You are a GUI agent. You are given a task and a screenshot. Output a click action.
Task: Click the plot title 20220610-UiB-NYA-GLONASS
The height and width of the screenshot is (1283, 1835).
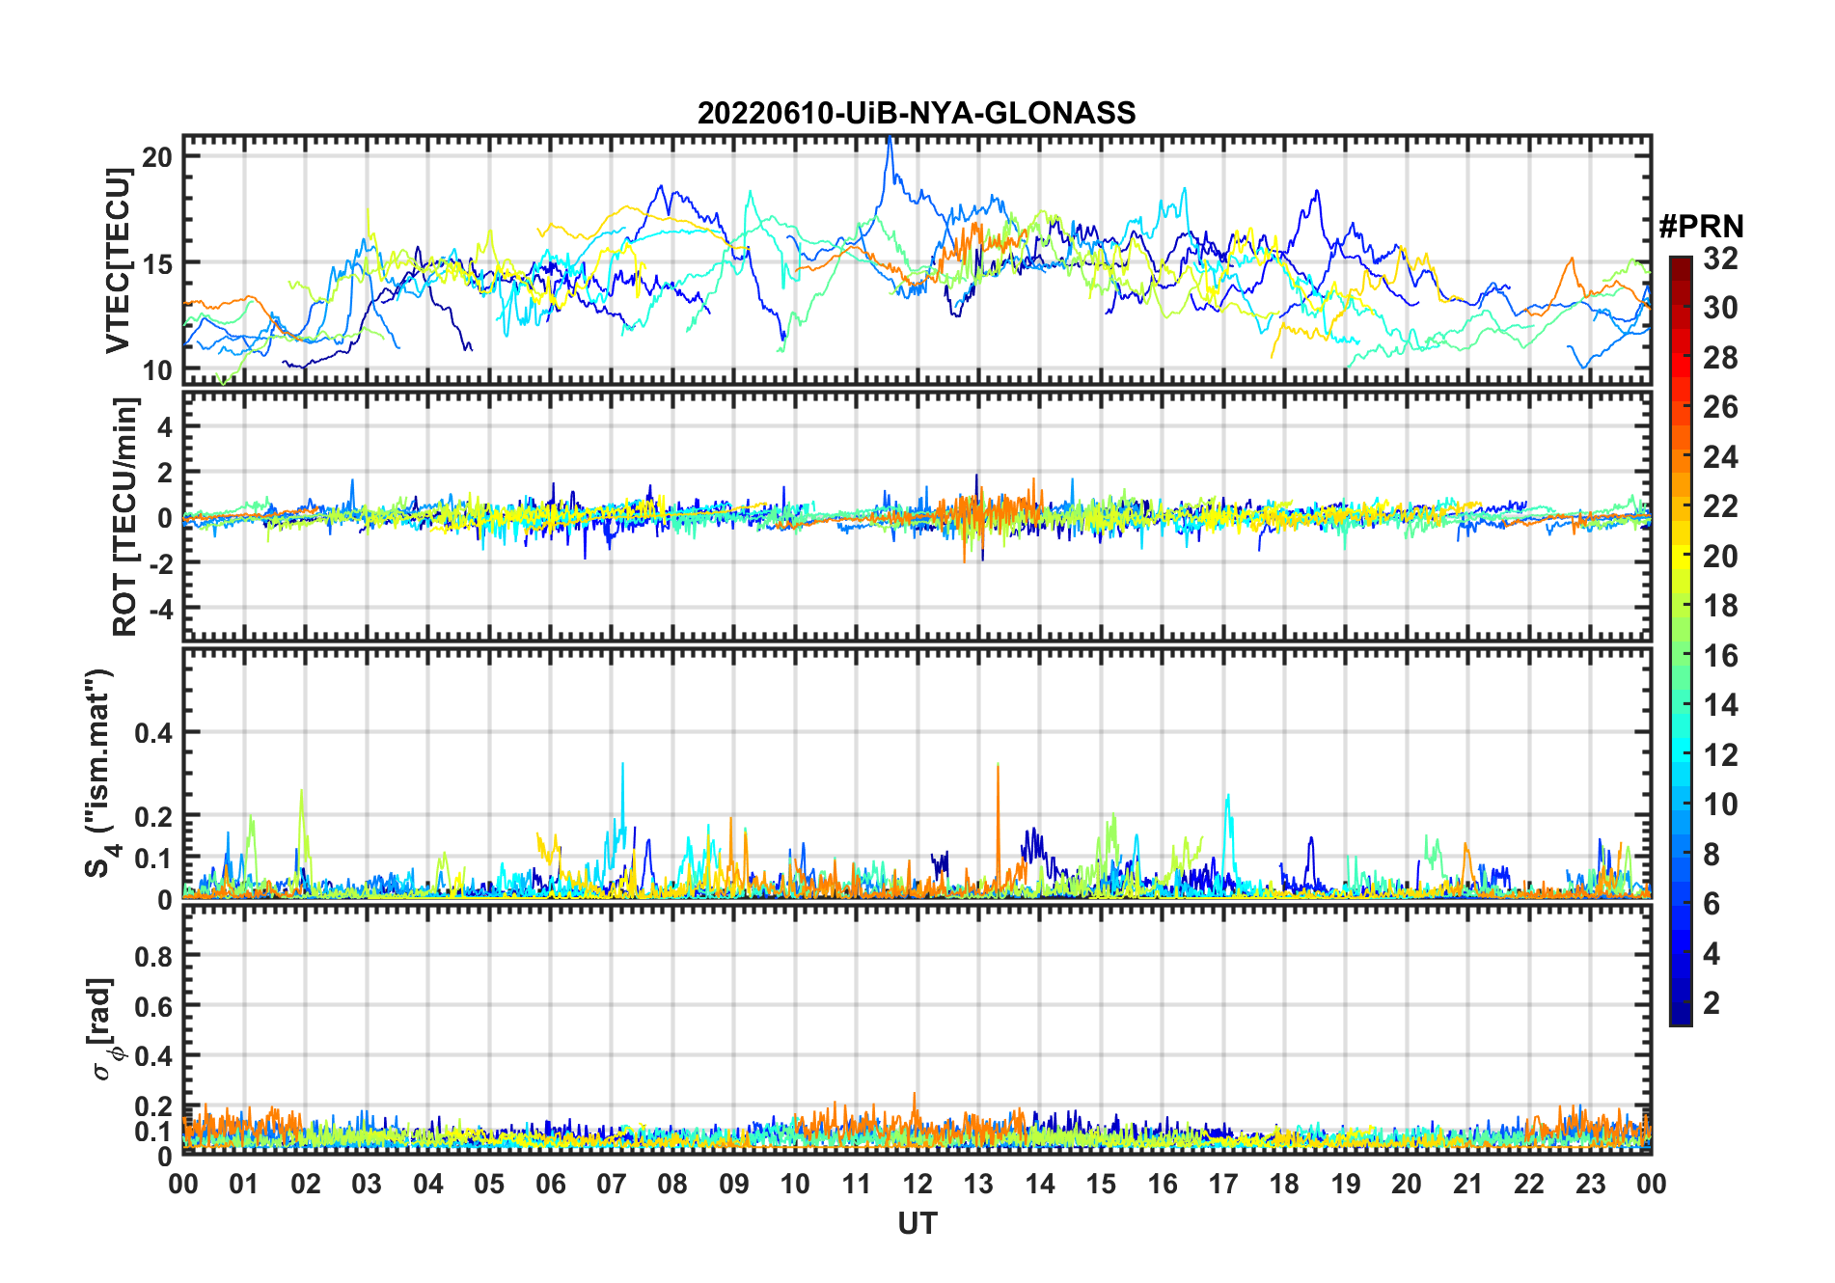917,113
